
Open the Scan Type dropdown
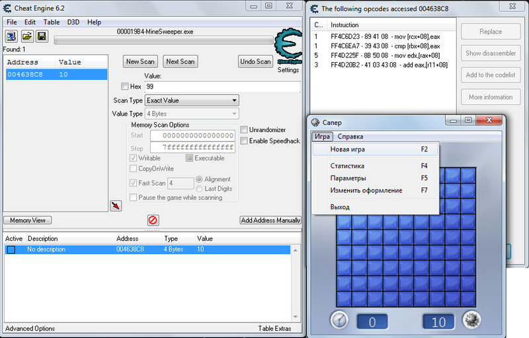pos(192,100)
